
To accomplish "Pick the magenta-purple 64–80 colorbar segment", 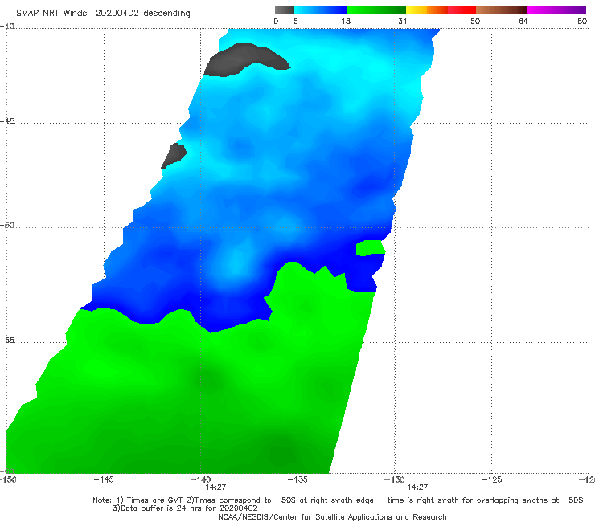I will [556, 10].
